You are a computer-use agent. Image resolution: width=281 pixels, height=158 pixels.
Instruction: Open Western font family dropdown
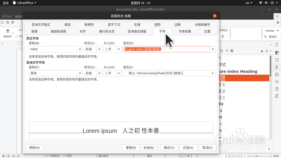(80, 49)
